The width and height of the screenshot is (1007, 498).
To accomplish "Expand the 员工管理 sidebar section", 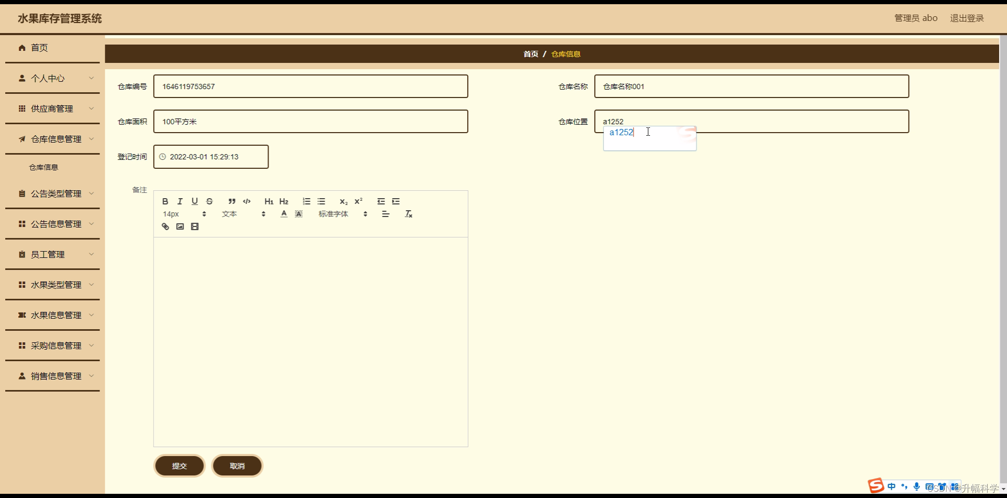I will [x=52, y=254].
